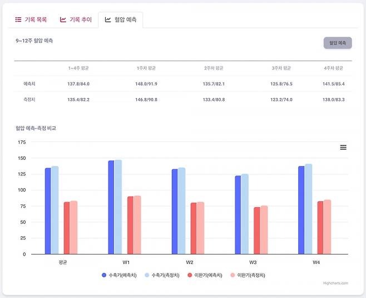This screenshot has height=298, width=366.
Task: Open the 기록 추이 tab
Action: (x=76, y=20)
